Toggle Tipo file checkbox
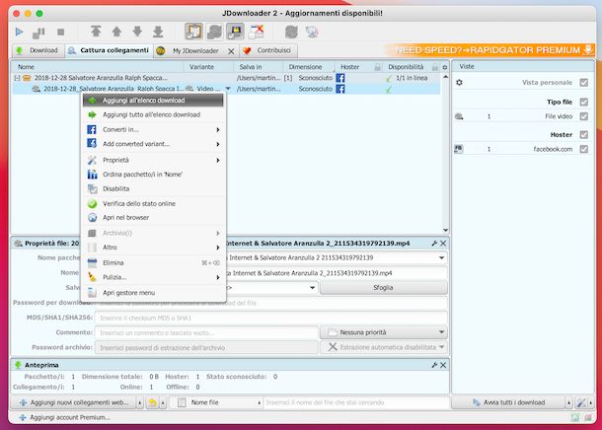The height and width of the screenshot is (430, 602). point(584,102)
